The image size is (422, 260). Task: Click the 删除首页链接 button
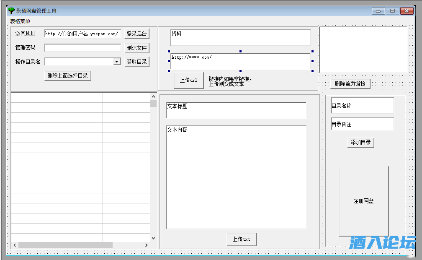click(350, 83)
